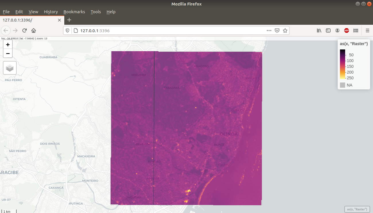
Task: Open the Firefox Library icon
Action: 319,30
